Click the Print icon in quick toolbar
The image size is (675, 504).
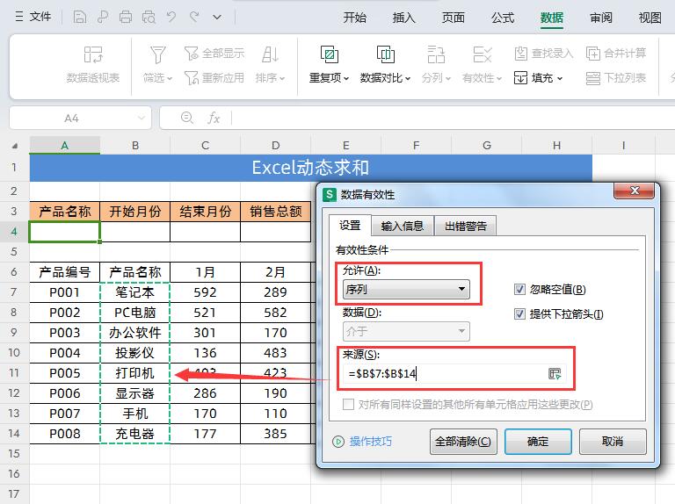pos(126,18)
